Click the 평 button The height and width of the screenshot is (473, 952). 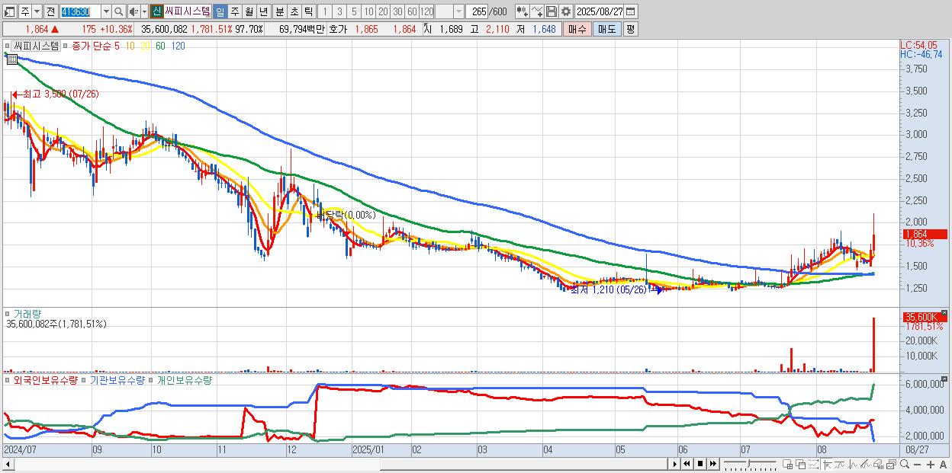tap(630, 29)
